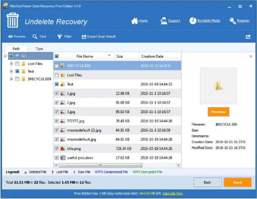Click the Creation Date column header
This screenshot has height=199, width=257.
[160, 56]
